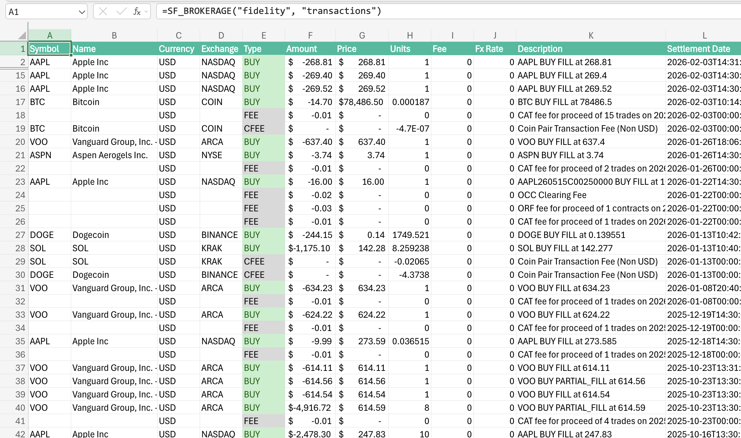Select the BTC symbol cell in row 17
741x438 pixels.
click(50, 102)
